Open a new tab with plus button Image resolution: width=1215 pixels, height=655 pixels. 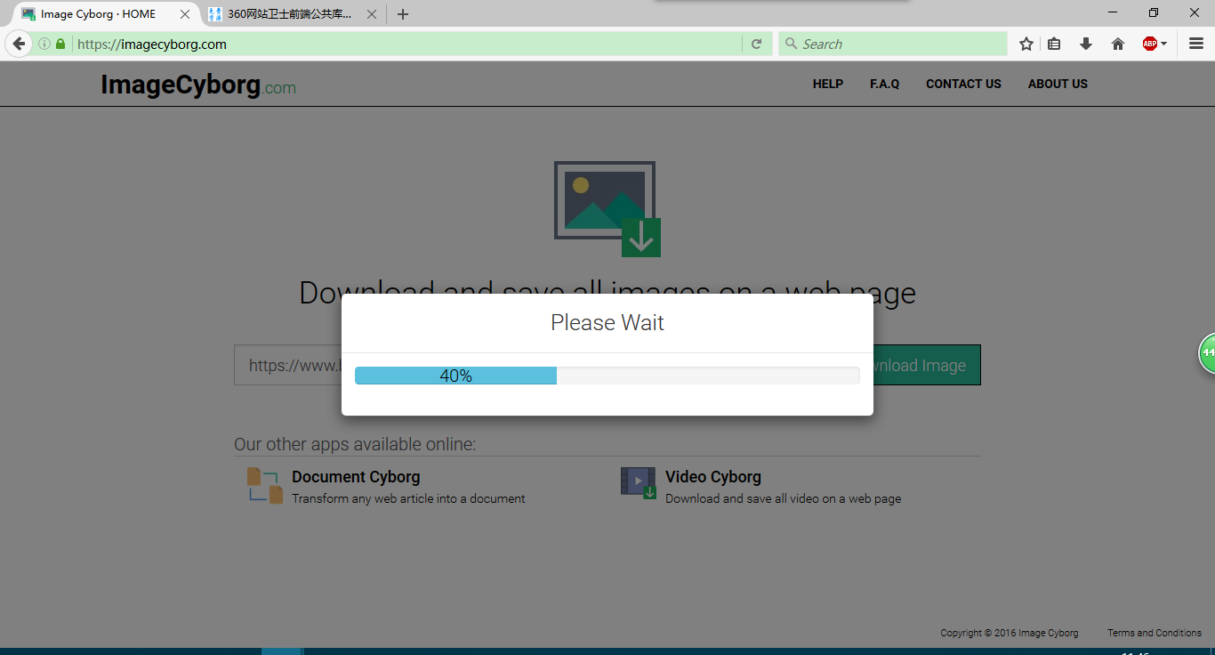403,14
